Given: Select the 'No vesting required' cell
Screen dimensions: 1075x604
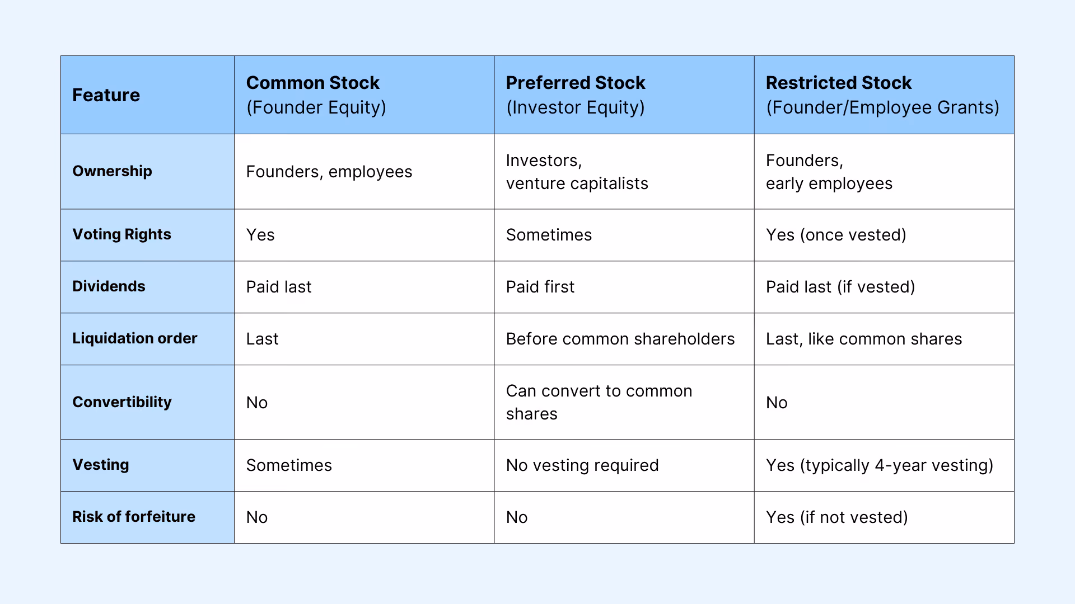Looking at the screenshot, I should click(x=624, y=465).
